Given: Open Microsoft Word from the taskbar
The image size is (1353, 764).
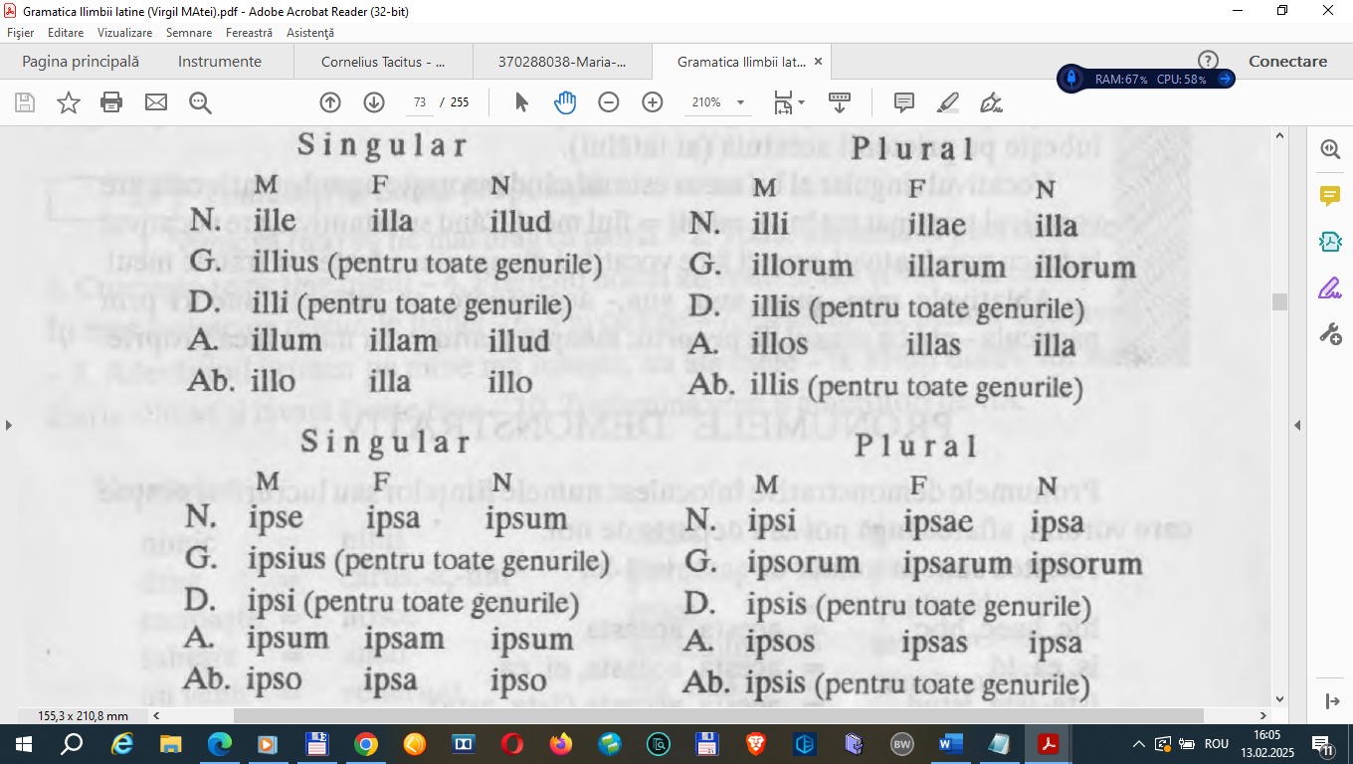Looking at the screenshot, I should click(946, 744).
